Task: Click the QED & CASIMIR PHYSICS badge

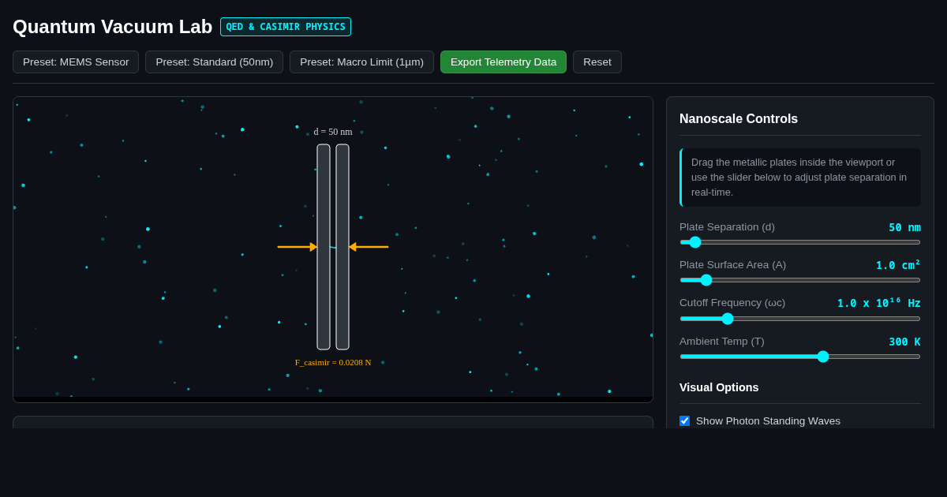Action: [x=286, y=27]
